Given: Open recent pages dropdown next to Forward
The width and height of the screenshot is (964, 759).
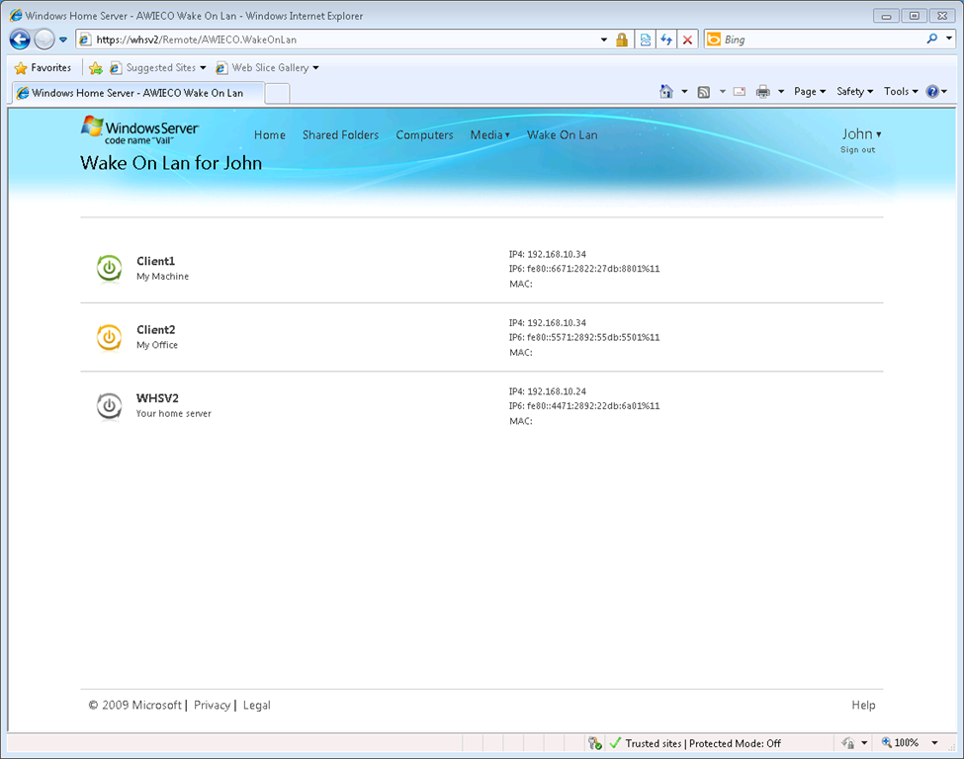Looking at the screenshot, I should (63, 40).
